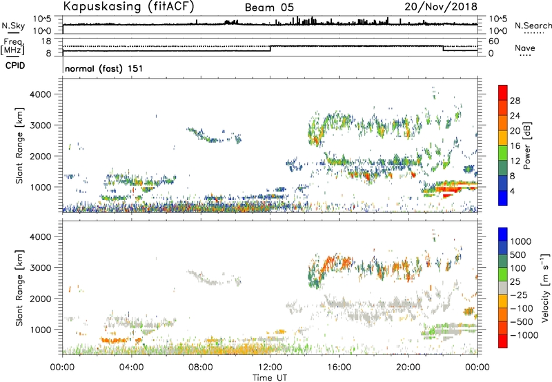
Task: Click the '4' tick on power colorbar
Action: pyautogui.click(x=513, y=192)
